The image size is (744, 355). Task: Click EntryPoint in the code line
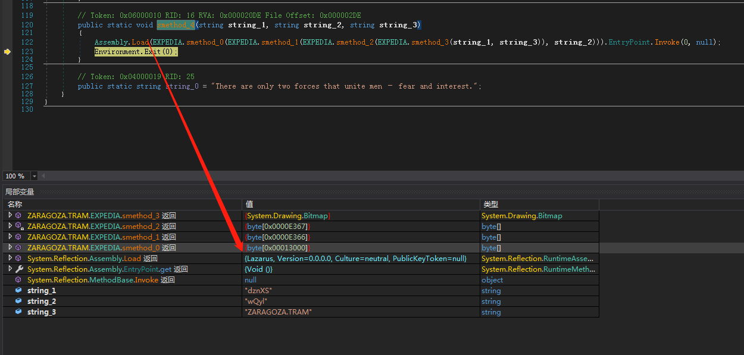[x=629, y=42]
